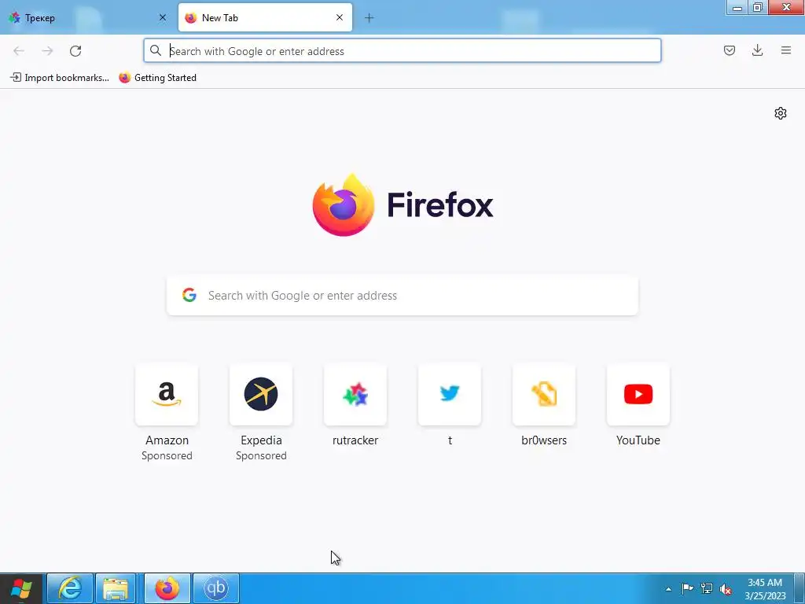This screenshot has width=805, height=604.
Task: Open a new tab with plus button
Action: coord(369,18)
